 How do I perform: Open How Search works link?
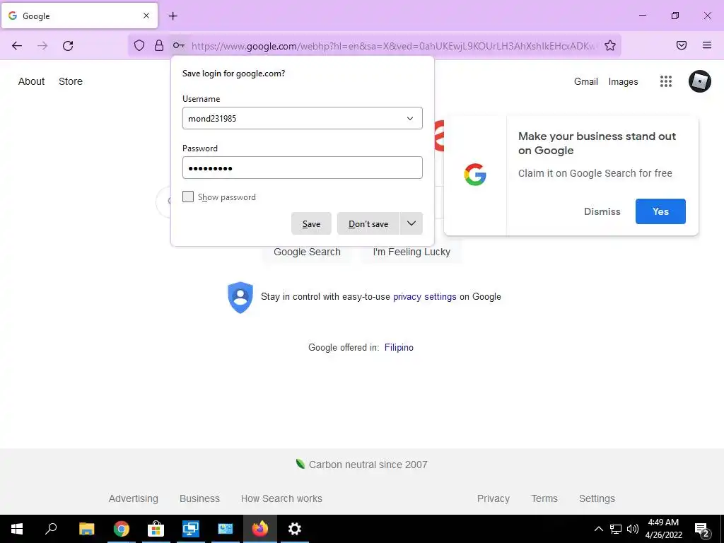click(x=281, y=498)
